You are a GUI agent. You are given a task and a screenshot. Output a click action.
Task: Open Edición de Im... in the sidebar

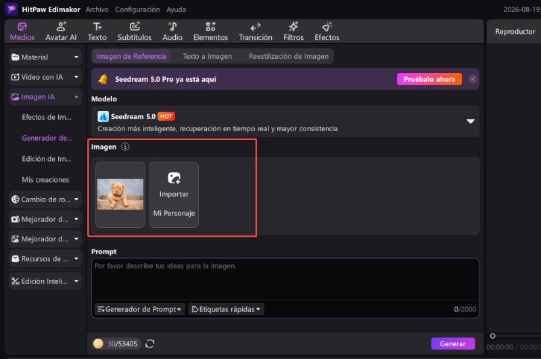point(47,159)
